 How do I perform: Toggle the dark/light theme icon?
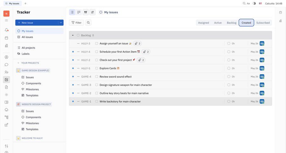click(x=254, y=3)
